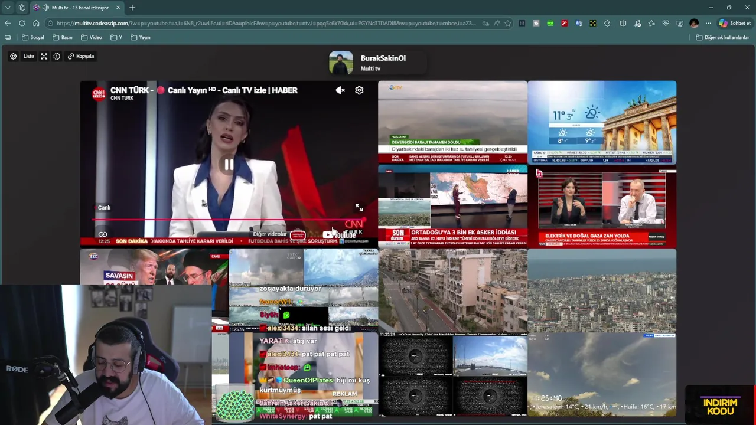Mute tab via speaker icon on tab
Viewport: 756px width, 425px height.
[45, 8]
